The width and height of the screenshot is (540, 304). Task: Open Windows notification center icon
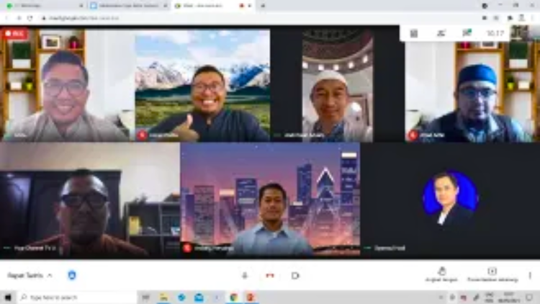pos(530,297)
